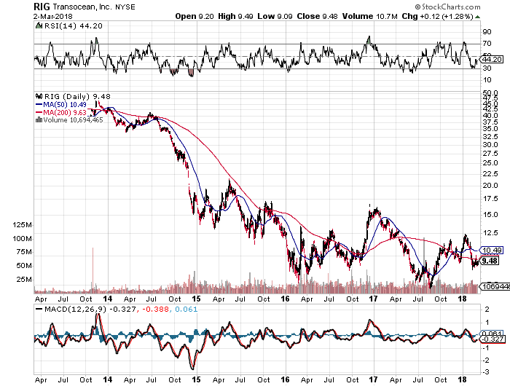This screenshot has height=386, width=510.
Task: Click the 2 label on the MACD axis
Action: 487,309
